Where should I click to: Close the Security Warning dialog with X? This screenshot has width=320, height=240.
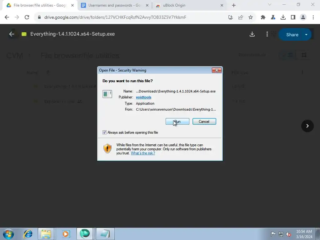coord(217,70)
